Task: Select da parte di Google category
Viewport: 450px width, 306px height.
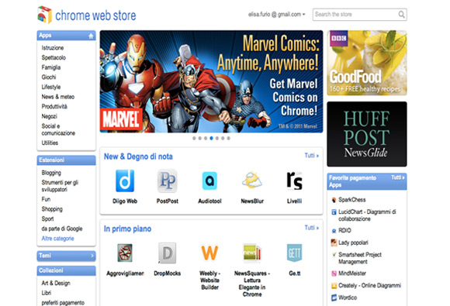Action: coord(62,229)
